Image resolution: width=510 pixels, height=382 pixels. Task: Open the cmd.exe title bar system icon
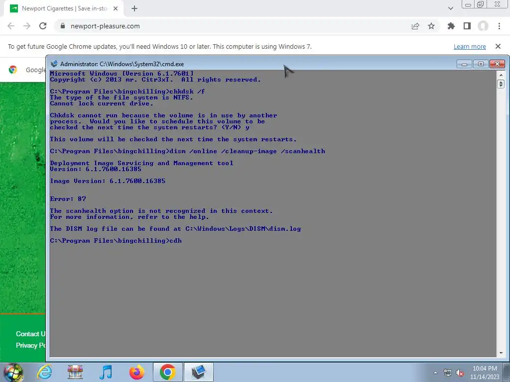(54, 64)
